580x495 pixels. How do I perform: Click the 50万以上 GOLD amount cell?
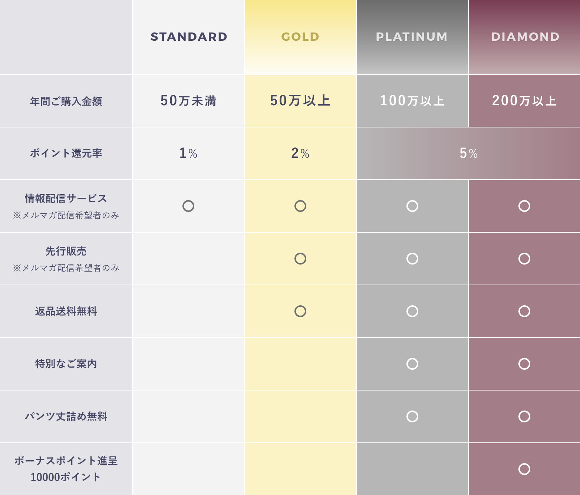point(300,101)
